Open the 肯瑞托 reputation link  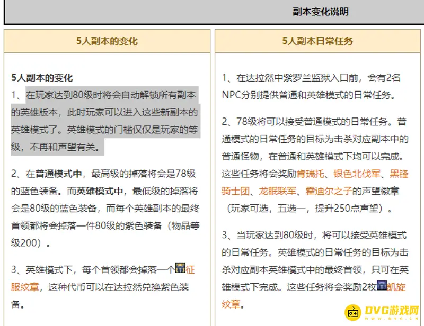point(311,174)
